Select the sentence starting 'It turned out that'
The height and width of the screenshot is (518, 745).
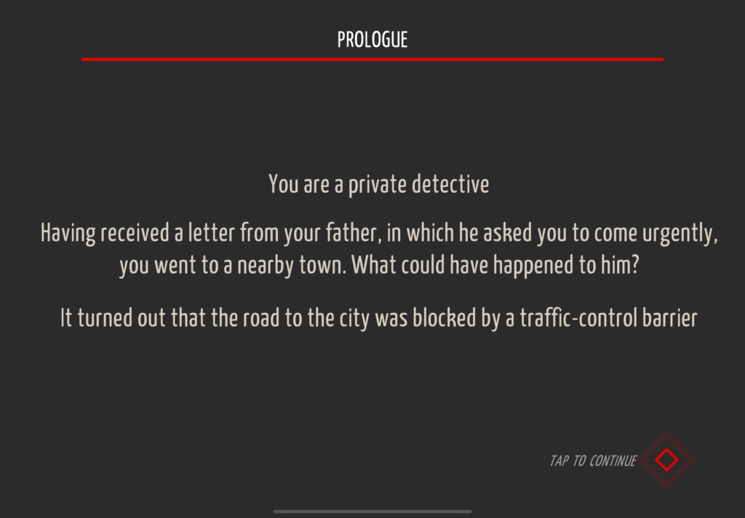pos(378,318)
